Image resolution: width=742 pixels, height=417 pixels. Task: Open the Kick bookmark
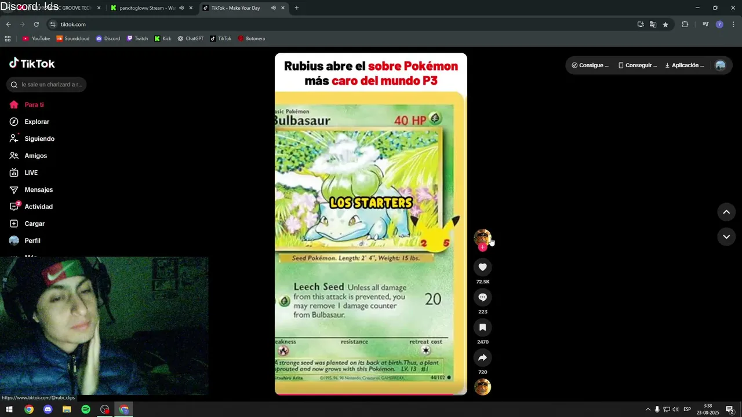[163, 39]
